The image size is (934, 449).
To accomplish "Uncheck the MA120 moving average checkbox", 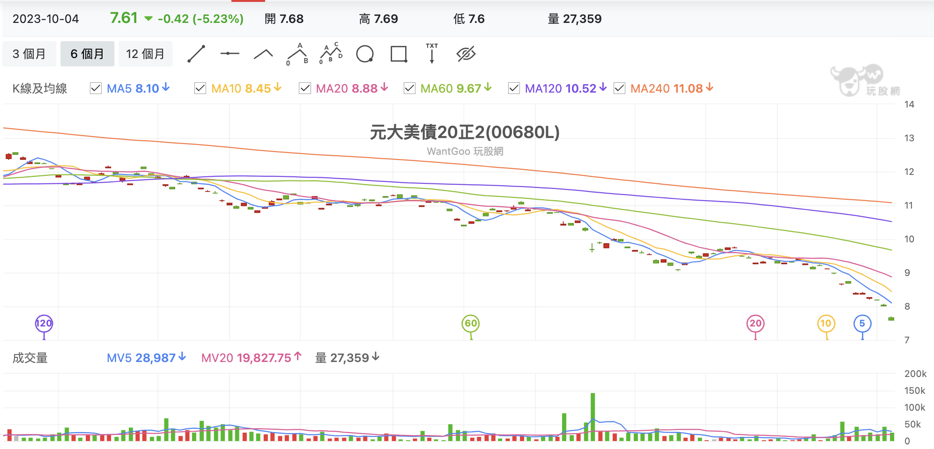I will [x=514, y=88].
